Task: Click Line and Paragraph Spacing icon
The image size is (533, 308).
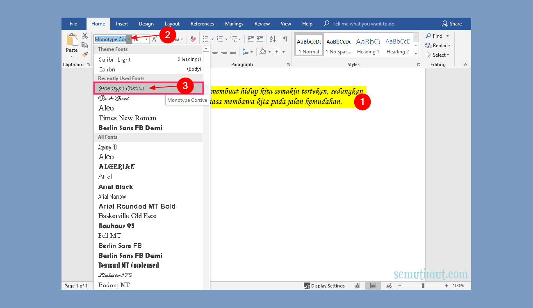Action: [x=245, y=52]
